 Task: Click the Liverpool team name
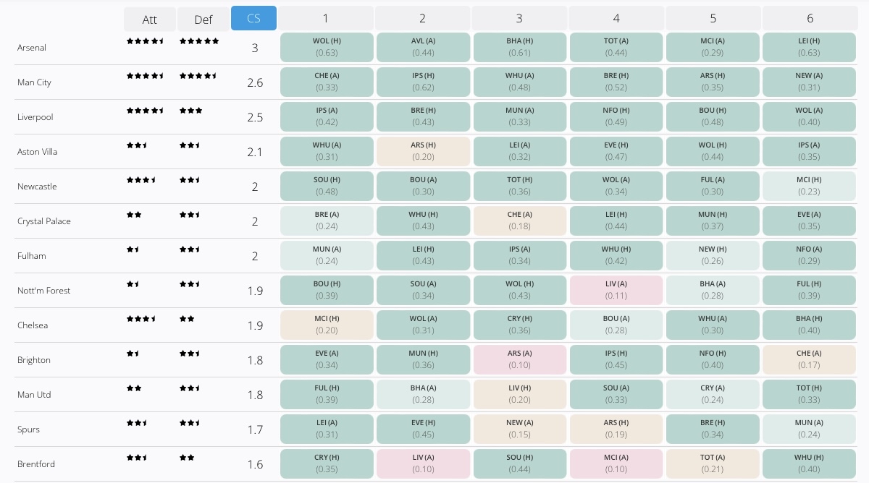35,117
